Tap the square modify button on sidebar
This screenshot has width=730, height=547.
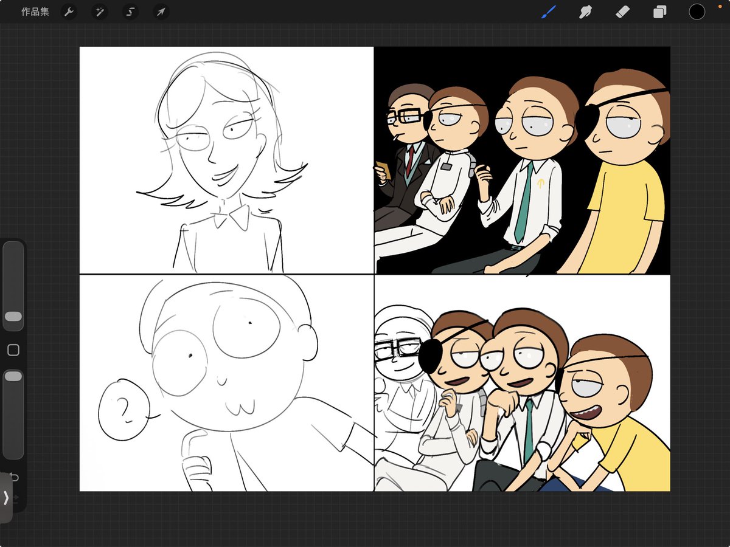click(x=13, y=350)
